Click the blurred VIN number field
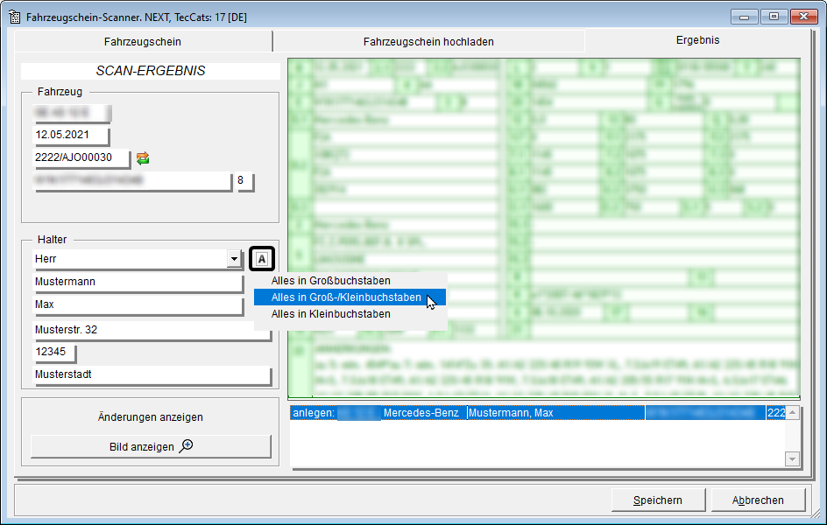827x525 pixels. tap(132, 180)
